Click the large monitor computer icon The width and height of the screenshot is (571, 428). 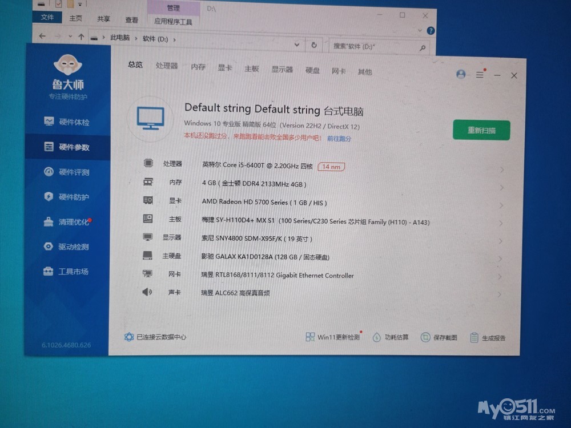tap(150, 119)
